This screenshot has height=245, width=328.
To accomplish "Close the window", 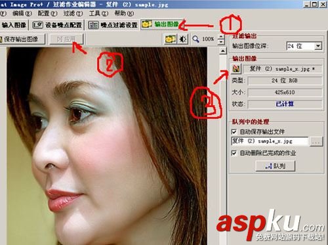I will (323, 4).
